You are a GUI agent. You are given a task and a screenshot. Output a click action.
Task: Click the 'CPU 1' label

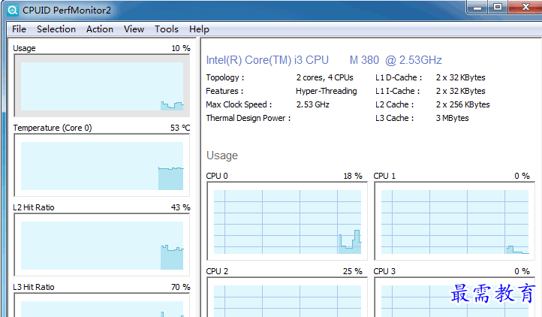[x=384, y=176]
